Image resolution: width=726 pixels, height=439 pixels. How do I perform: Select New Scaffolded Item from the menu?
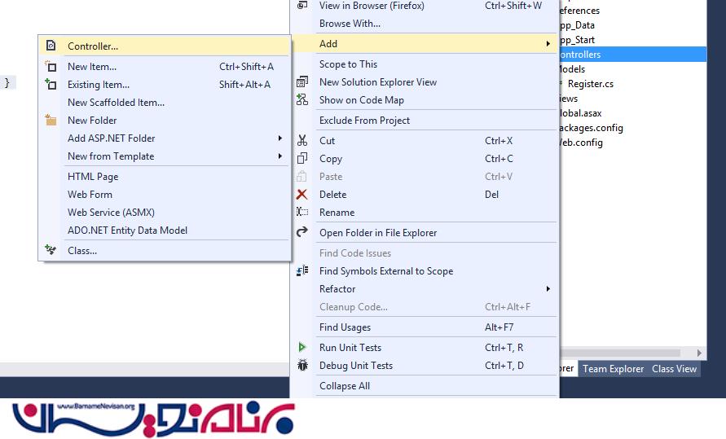[x=116, y=103]
